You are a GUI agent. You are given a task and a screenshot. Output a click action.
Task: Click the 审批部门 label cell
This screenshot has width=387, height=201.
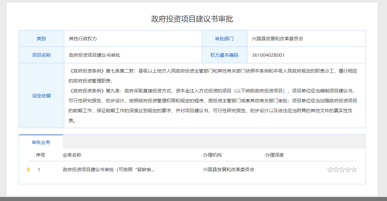tap(224, 39)
